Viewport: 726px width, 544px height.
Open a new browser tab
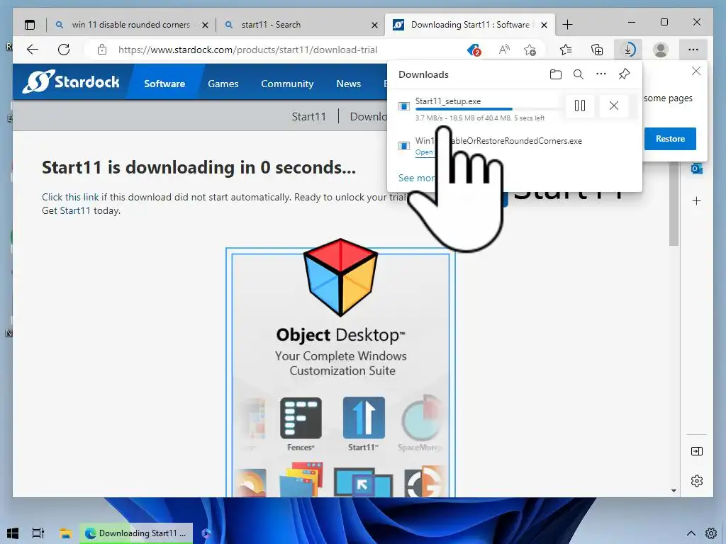pos(568,25)
